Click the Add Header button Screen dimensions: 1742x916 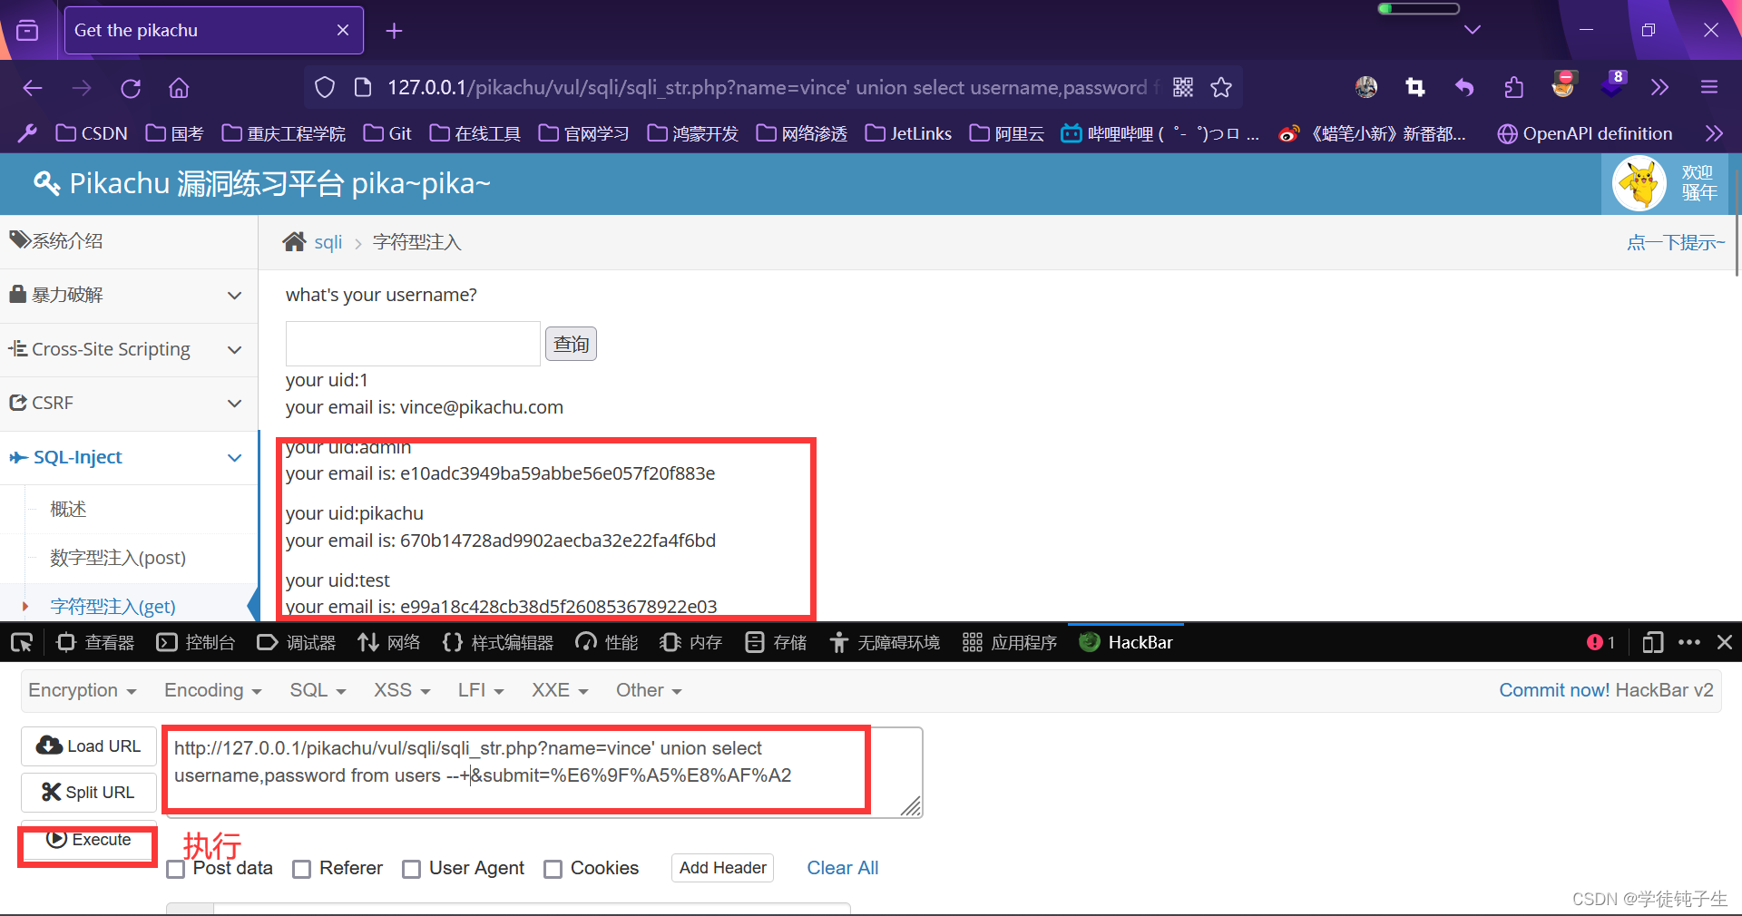coord(722,868)
